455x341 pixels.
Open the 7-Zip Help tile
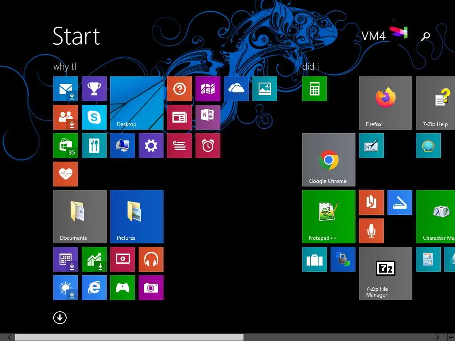coord(435,103)
